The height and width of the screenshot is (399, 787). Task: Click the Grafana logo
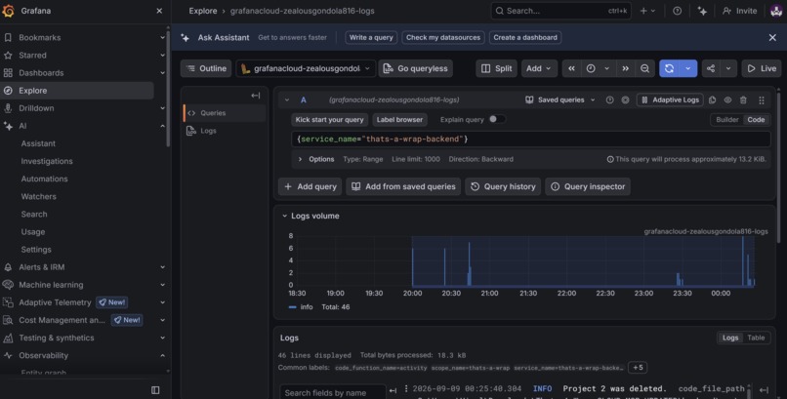click(x=9, y=11)
